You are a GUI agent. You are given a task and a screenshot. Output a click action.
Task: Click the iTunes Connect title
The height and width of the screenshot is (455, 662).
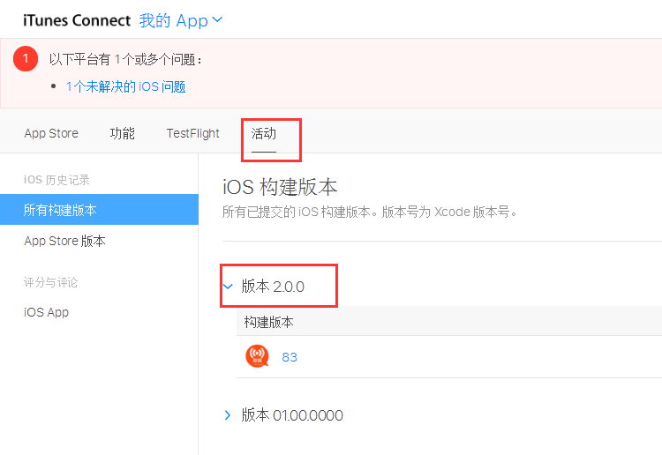(x=77, y=20)
